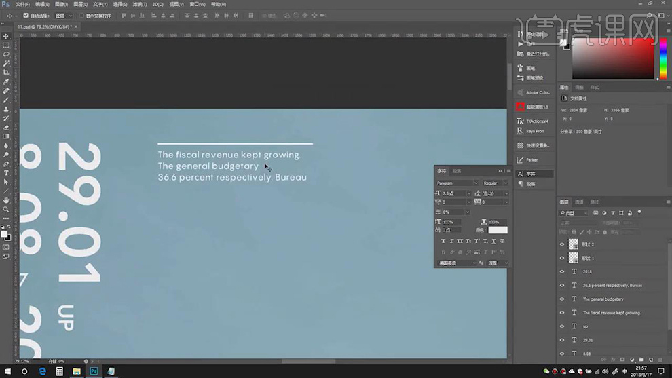Click all caps TT in Character panel

pyautogui.click(x=460, y=242)
